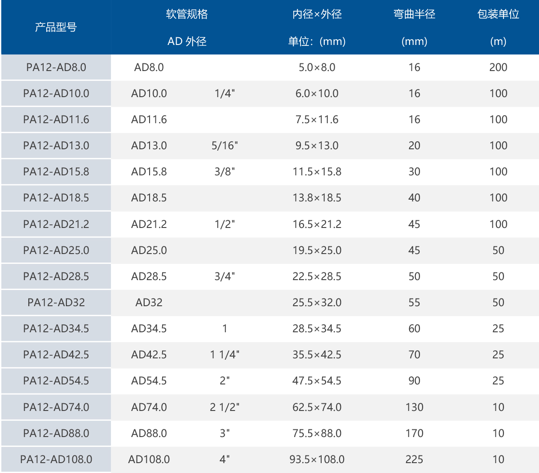The image size is (539, 473).
Task: Click the PA12-AD108.0 product model cell
Action: (56, 460)
